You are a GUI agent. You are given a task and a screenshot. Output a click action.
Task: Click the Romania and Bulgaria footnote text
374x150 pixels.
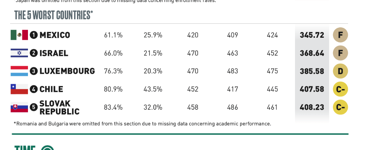142,124
